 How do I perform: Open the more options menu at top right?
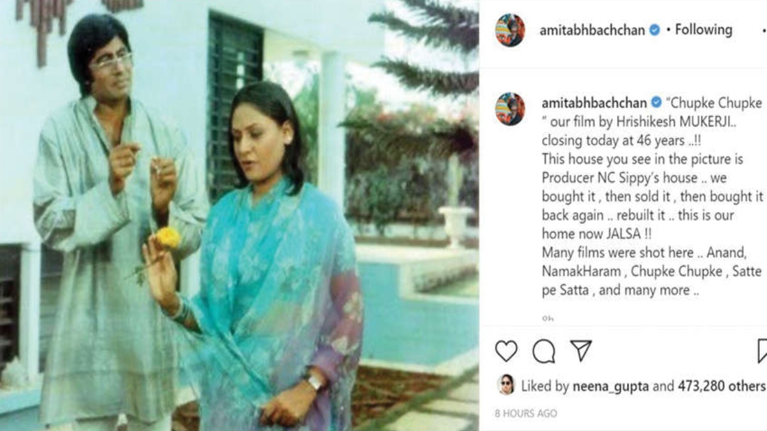763,30
